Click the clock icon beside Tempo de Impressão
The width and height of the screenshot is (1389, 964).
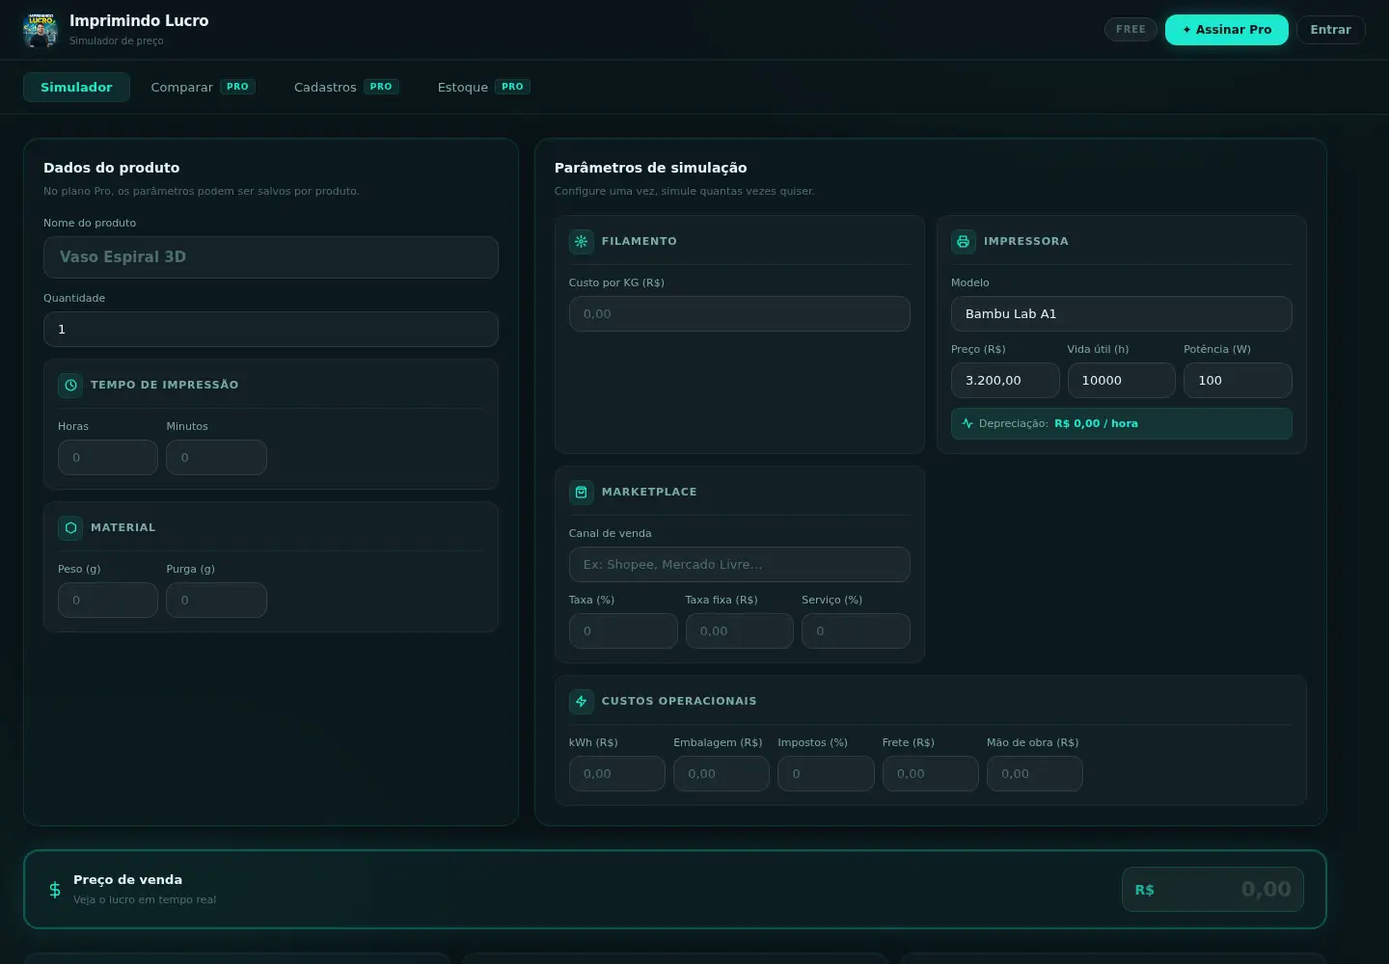tap(70, 385)
